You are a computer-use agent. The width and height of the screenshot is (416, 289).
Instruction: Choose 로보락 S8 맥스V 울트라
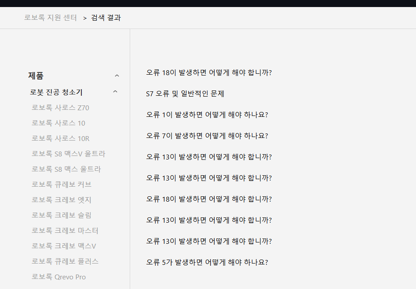click(69, 154)
